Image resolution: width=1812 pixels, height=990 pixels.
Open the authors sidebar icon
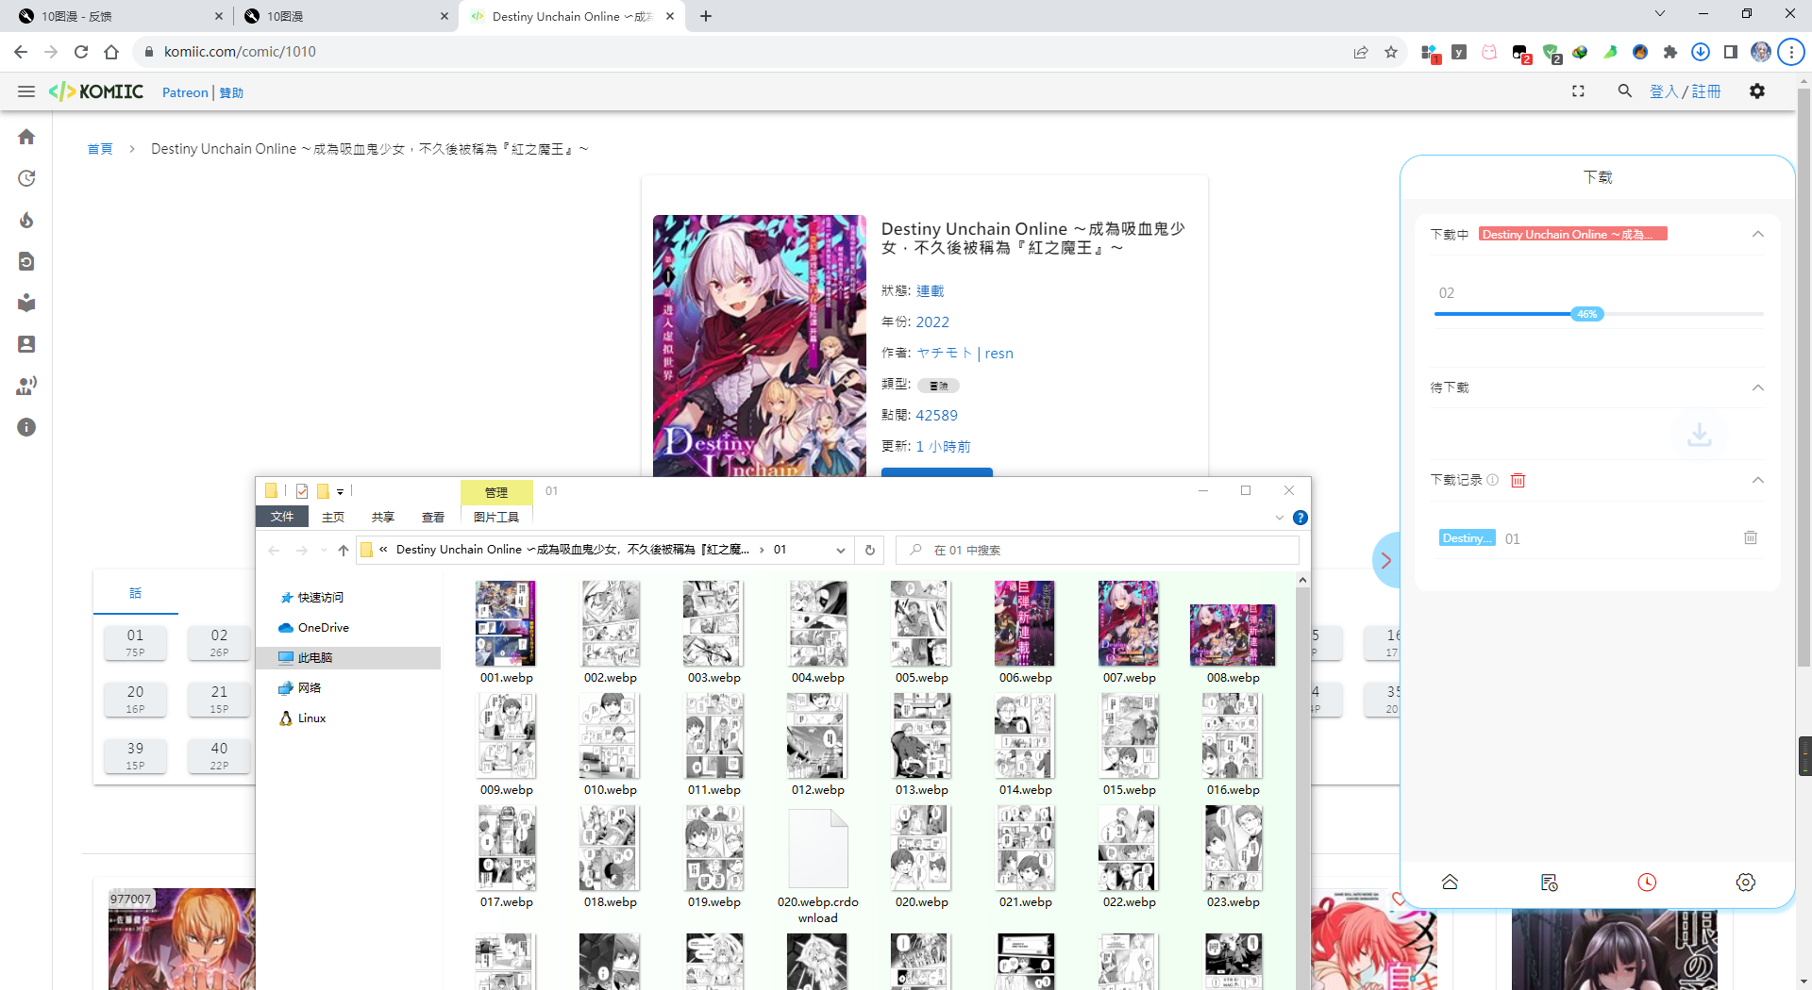(x=26, y=344)
